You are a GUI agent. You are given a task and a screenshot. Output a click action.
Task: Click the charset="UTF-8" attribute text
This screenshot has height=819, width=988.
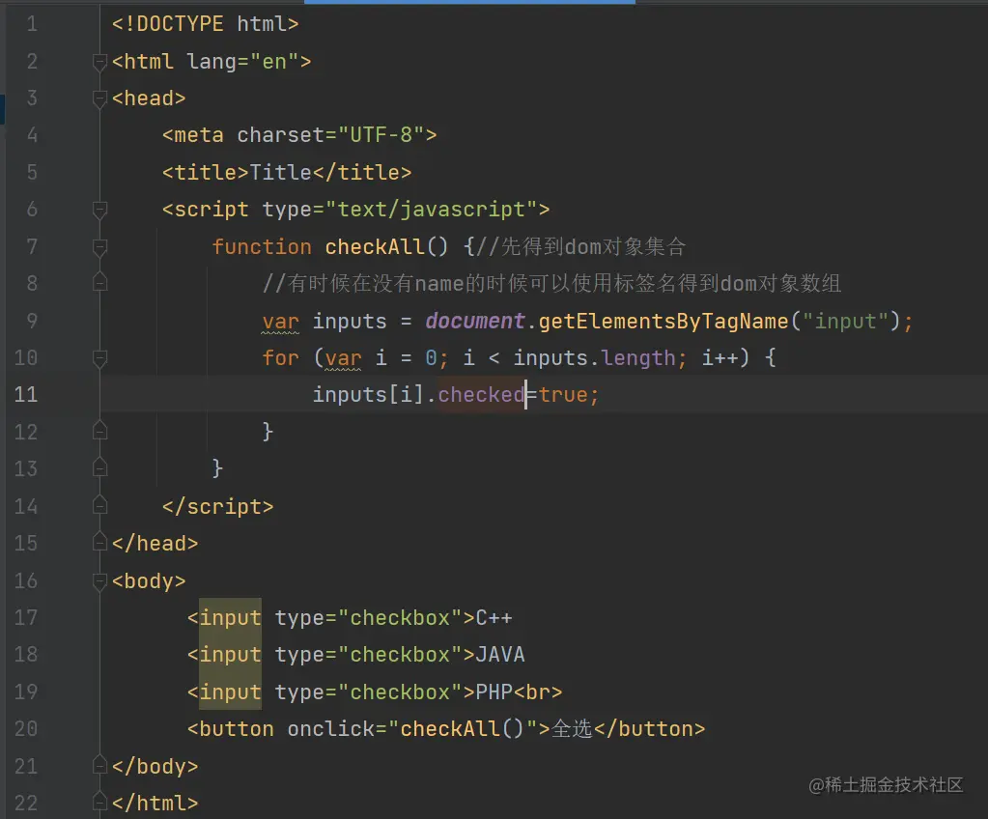[x=331, y=135]
